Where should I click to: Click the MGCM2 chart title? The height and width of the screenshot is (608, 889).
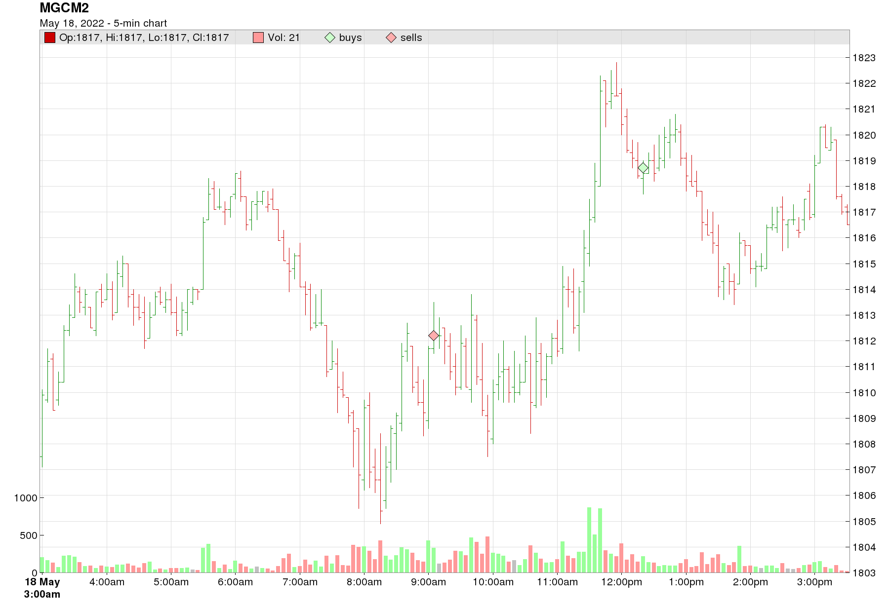pyautogui.click(x=64, y=8)
